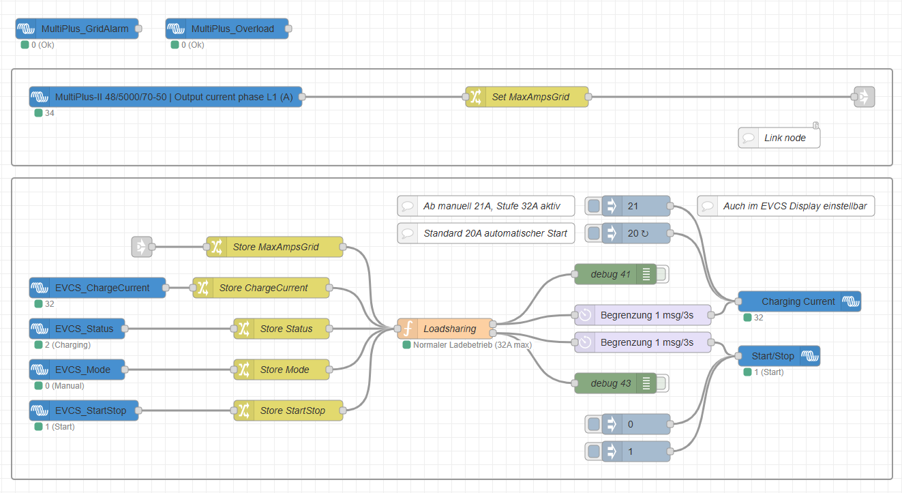This screenshot has width=902, height=493.
Task: Click the Loadsharing function icon
Action: 407,329
